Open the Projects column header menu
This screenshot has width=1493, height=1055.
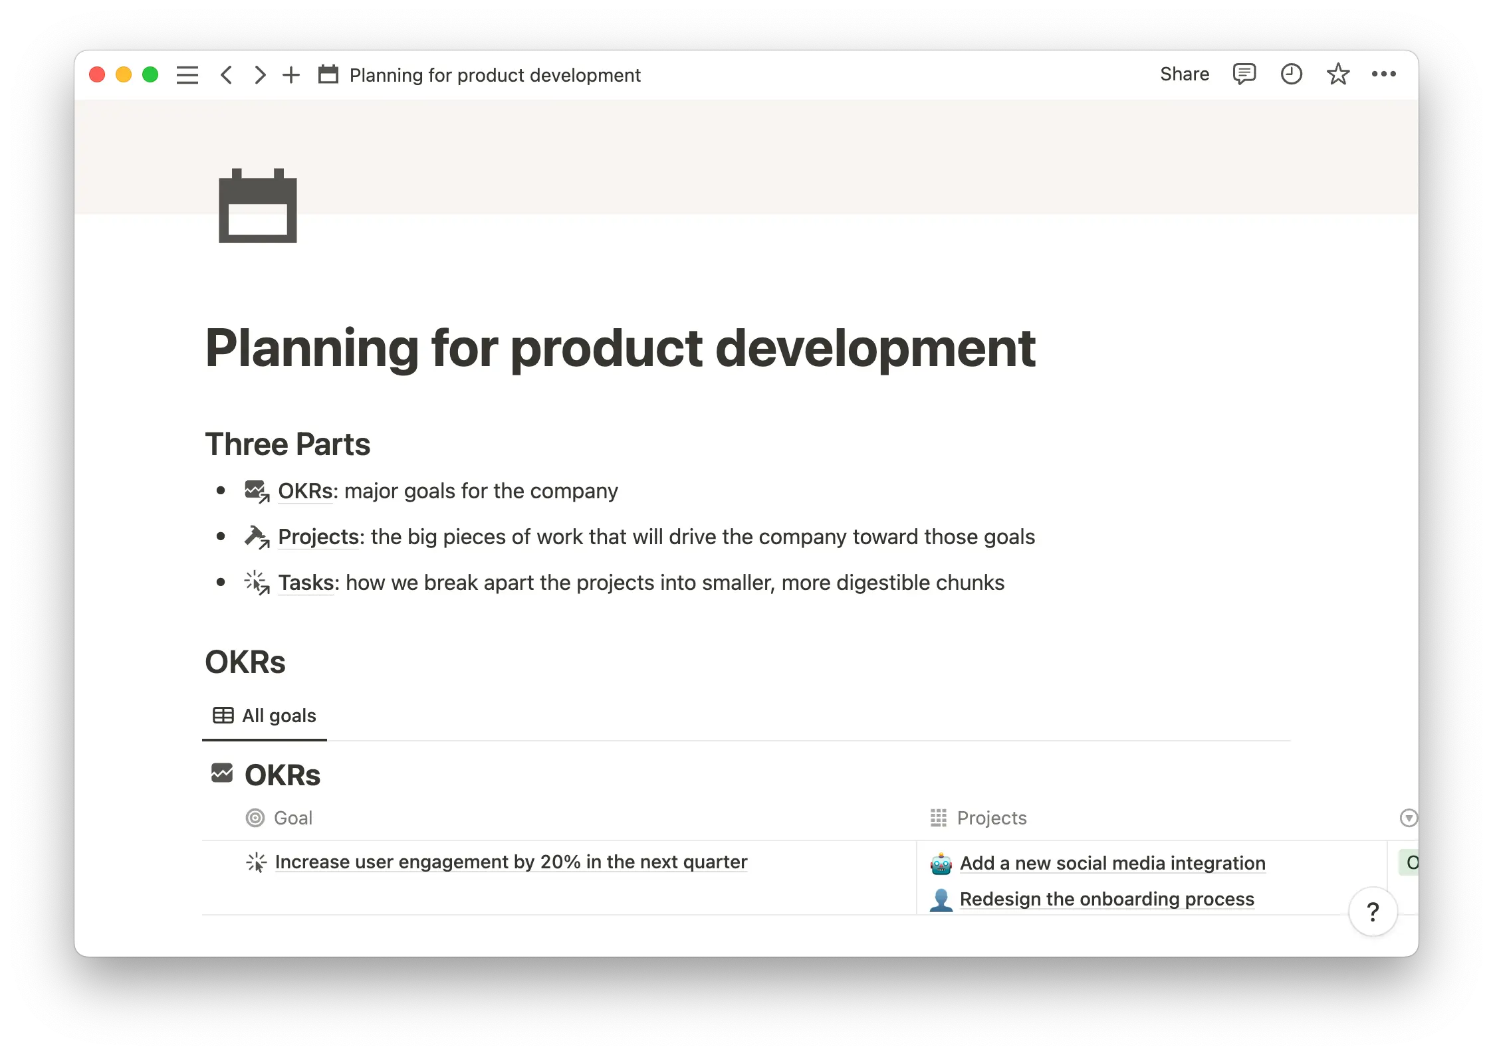pyautogui.click(x=991, y=818)
